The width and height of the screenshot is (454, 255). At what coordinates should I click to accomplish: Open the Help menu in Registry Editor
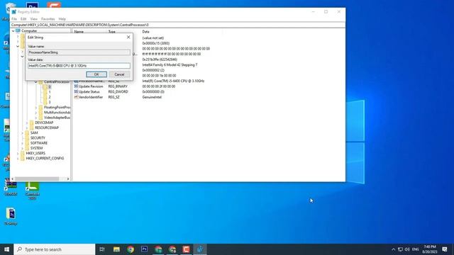tap(62, 19)
